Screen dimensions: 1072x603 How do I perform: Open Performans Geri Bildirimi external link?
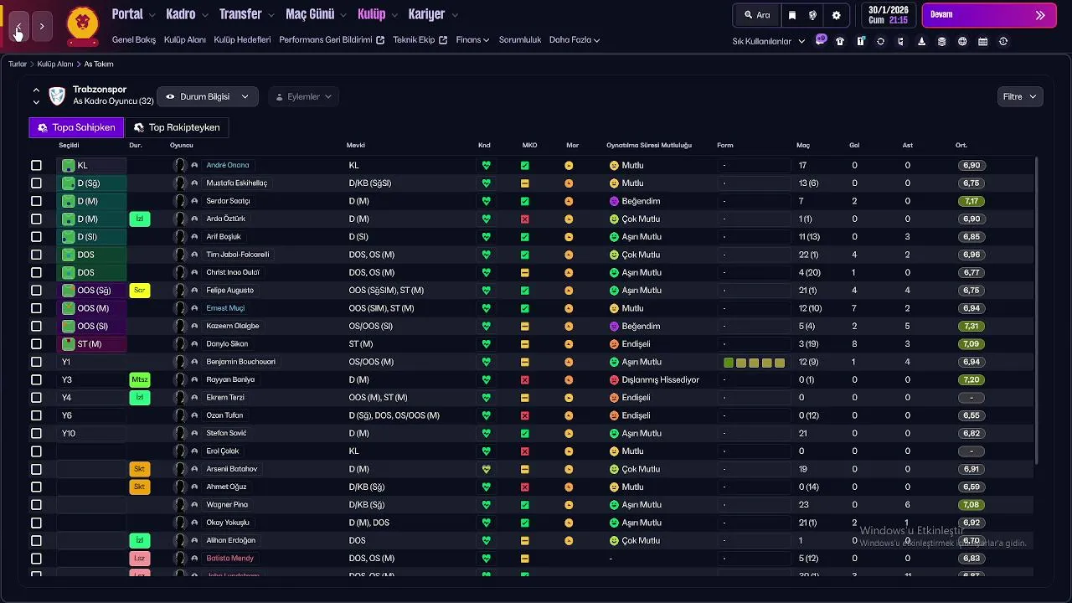click(x=332, y=39)
